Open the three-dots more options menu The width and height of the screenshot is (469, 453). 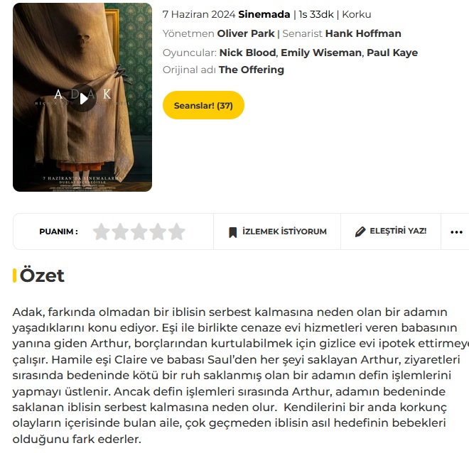456,232
